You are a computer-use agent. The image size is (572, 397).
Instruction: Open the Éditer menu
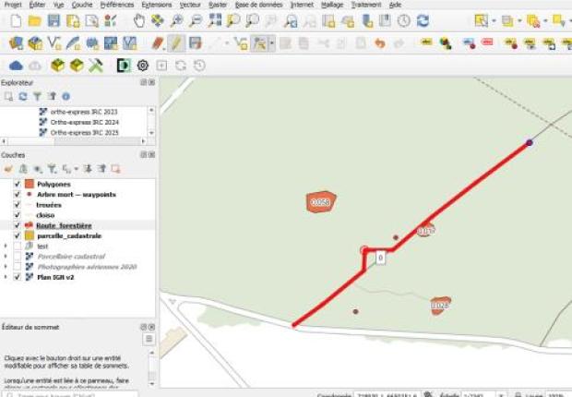[x=37, y=5]
